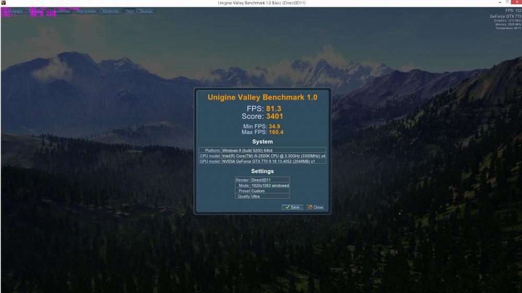Click the FPS: 102 counter overlay
This screenshot has width=522, height=293.
513,10
